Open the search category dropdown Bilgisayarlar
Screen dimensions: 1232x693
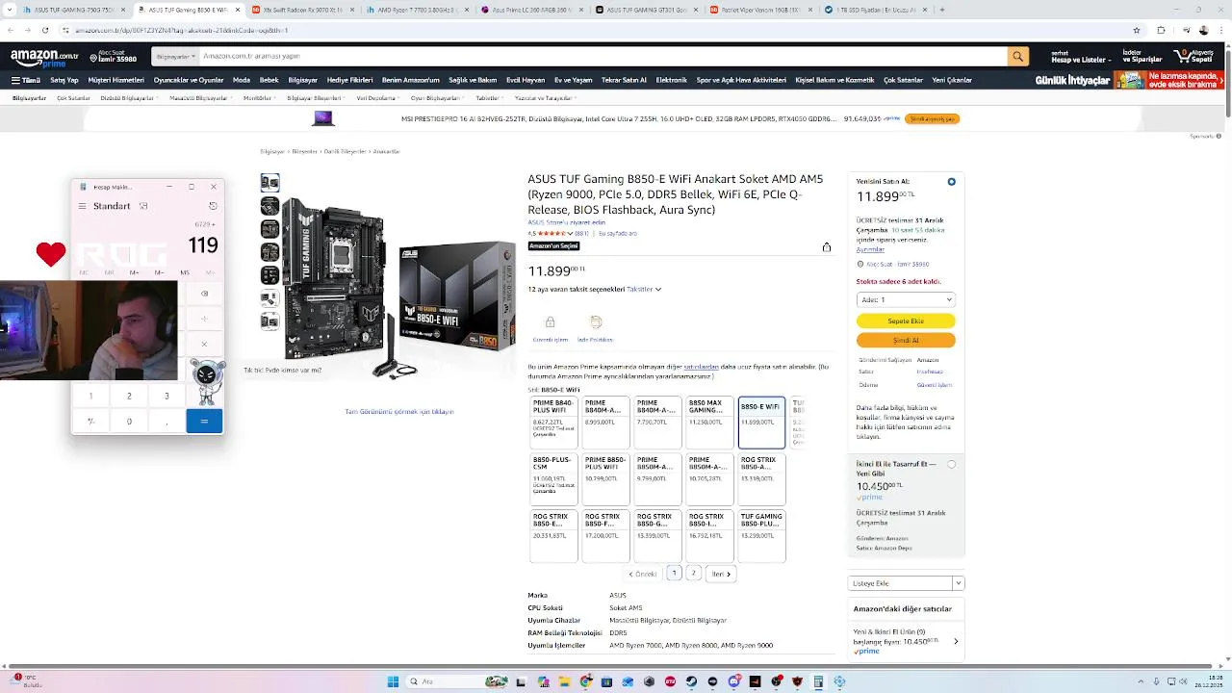(x=175, y=57)
